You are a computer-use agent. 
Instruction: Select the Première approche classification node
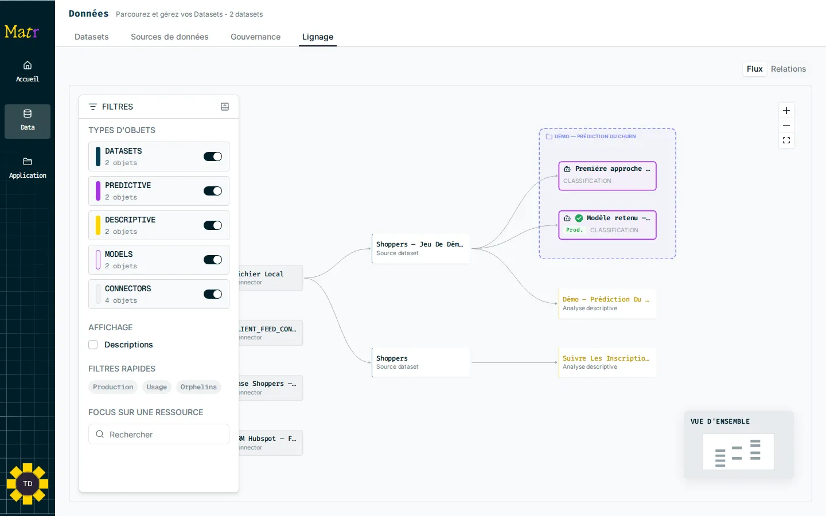coord(607,175)
